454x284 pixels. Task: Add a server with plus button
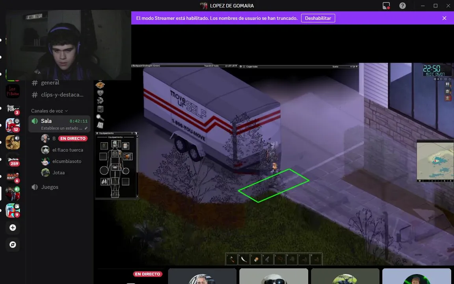(13, 228)
